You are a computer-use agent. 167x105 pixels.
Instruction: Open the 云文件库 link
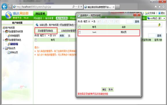tap(150, 13)
